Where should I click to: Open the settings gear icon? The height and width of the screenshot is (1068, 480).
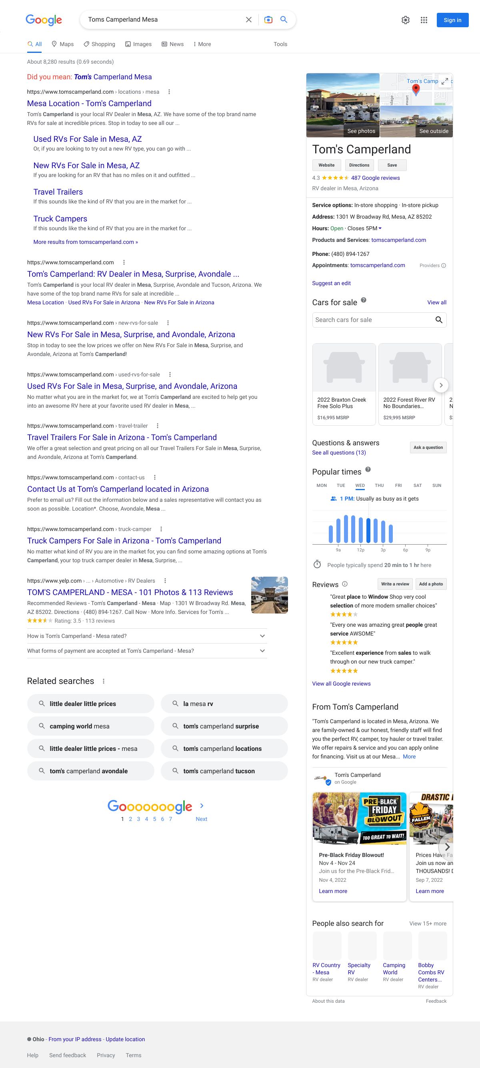[x=406, y=20]
